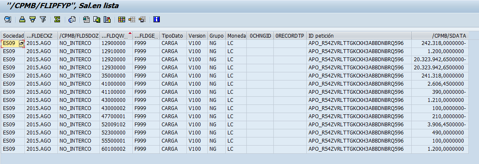Screen dimensions: 479x164
Task: Click the /CPMB/SDATA column header
Action: [440, 36]
